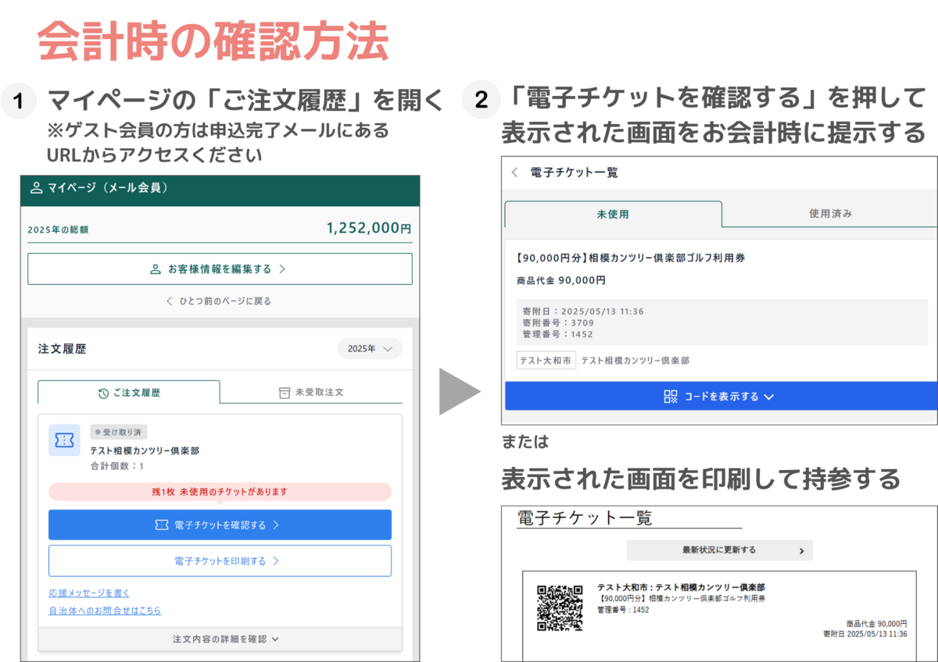Open 自治体へのお問合せはこちら link
This screenshot has width=938, height=662.
pyautogui.click(x=105, y=610)
